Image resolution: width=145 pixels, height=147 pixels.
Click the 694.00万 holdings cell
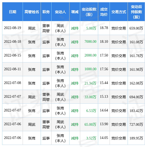(x=136, y=97)
